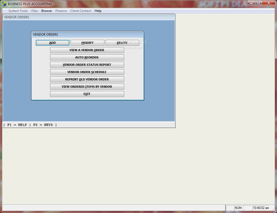Open the Browse menu

pos(47,11)
